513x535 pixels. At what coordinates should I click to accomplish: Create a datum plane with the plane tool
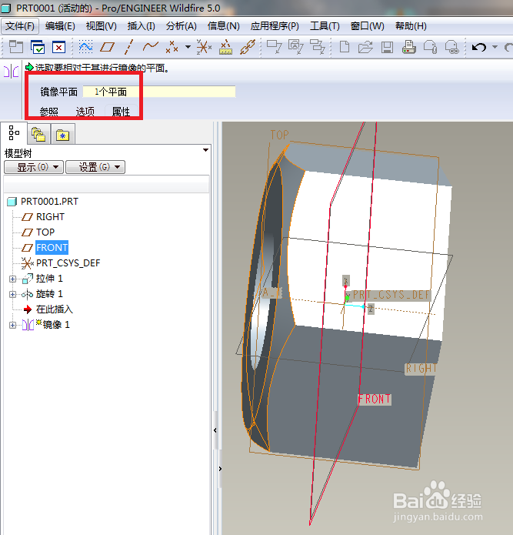pos(107,47)
